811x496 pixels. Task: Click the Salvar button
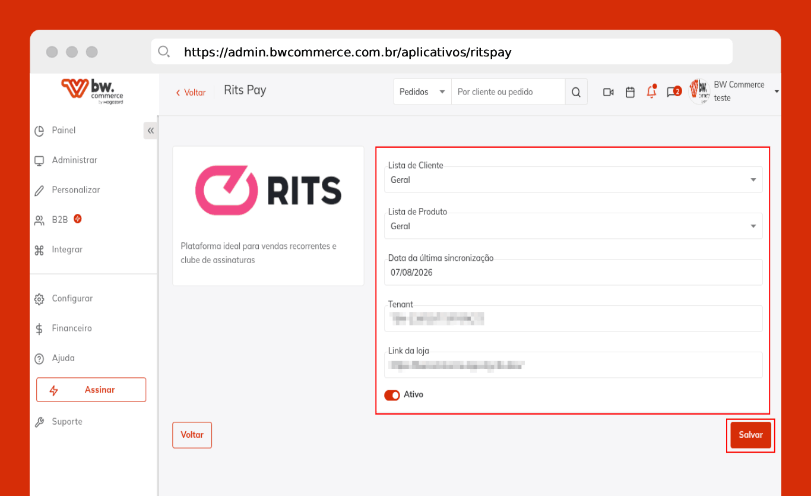click(x=750, y=435)
